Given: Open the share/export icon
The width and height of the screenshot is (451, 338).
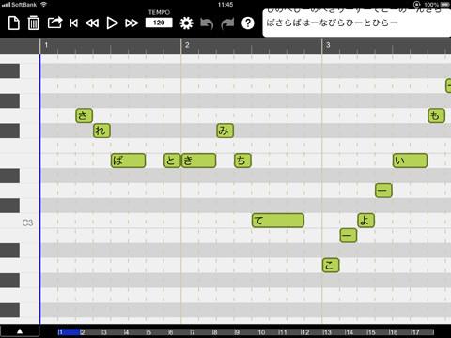Looking at the screenshot, I should (54, 23).
